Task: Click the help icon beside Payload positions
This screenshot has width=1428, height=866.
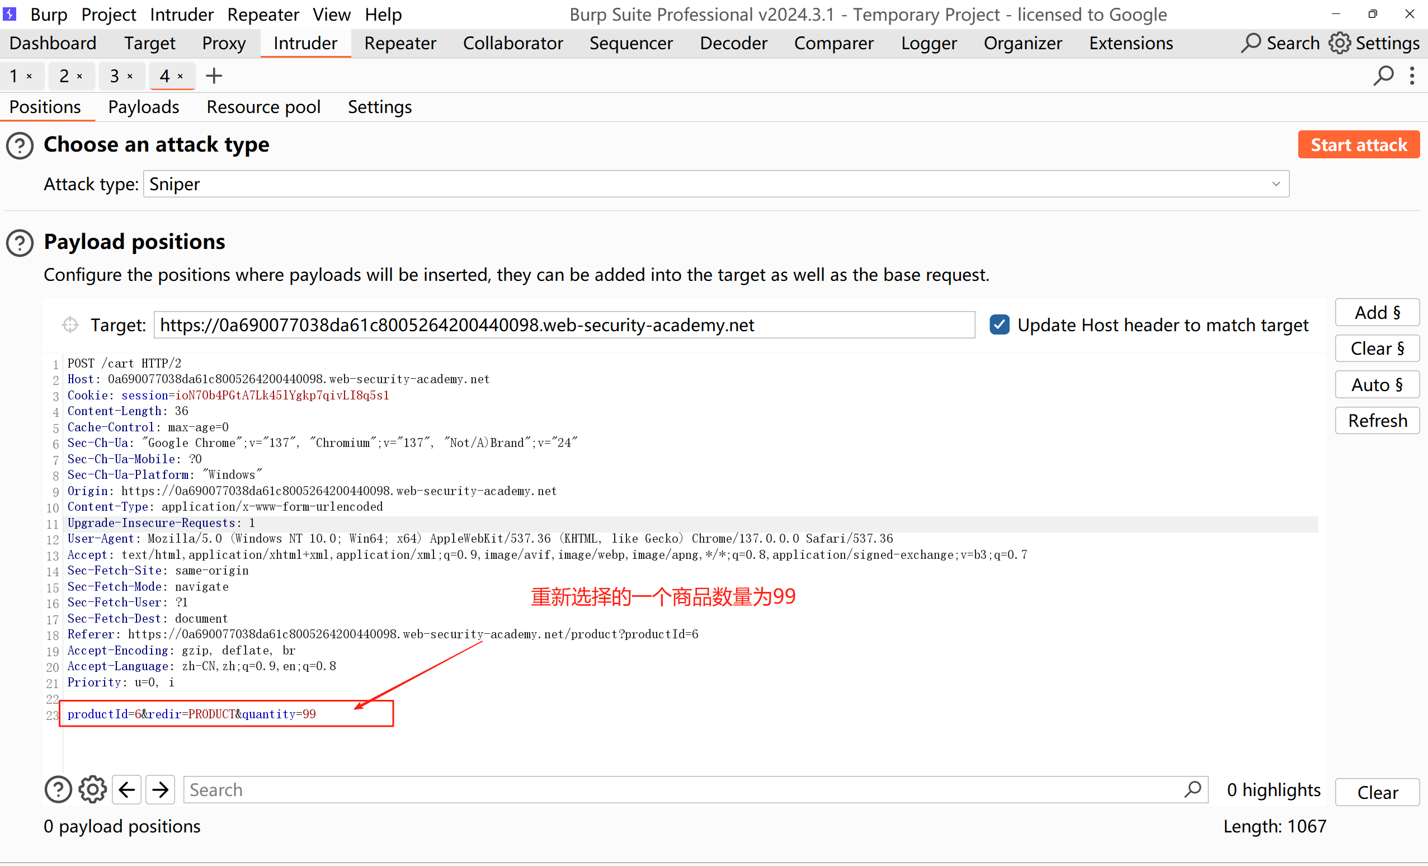Action: (x=20, y=243)
